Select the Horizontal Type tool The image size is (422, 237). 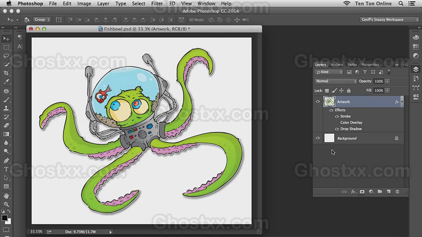tap(6, 169)
